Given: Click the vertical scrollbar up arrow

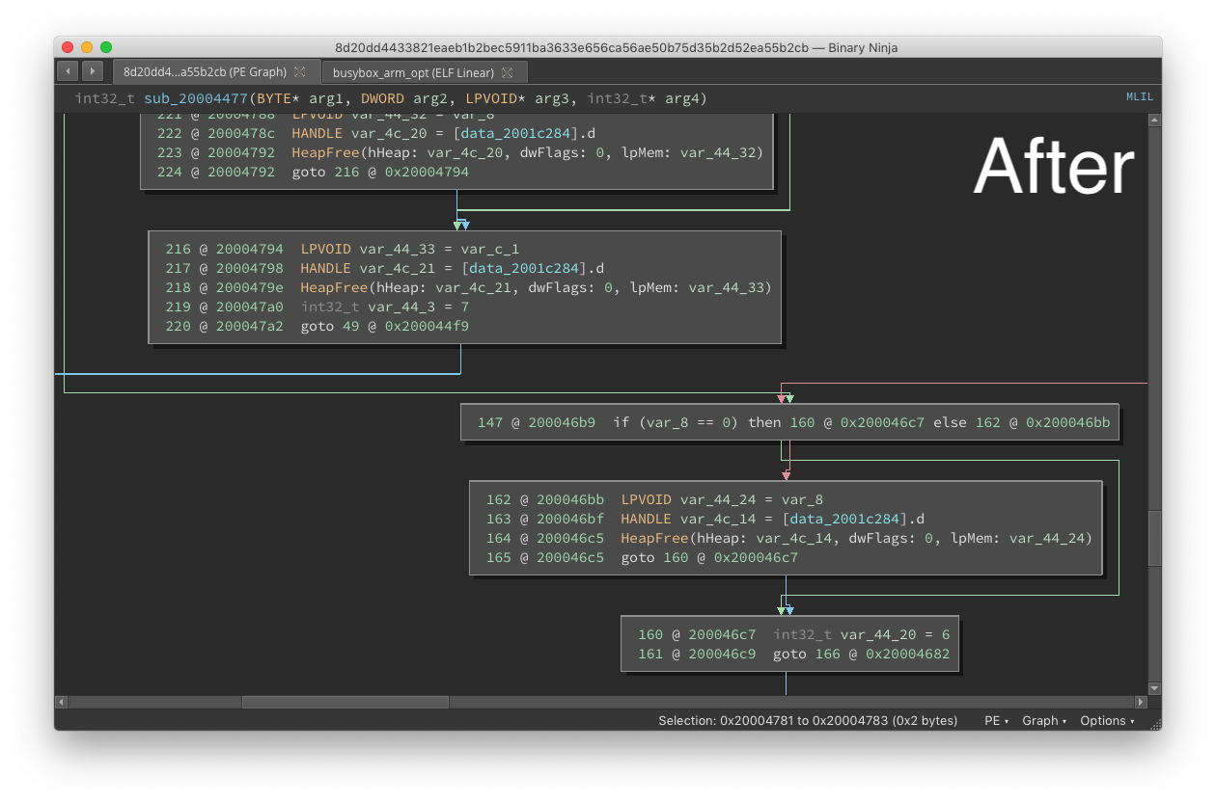Looking at the screenshot, I should [1154, 120].
